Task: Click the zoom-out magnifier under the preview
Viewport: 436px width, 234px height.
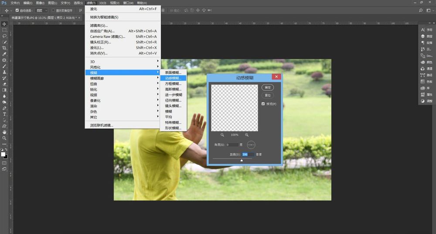Action: click(222, 135)
